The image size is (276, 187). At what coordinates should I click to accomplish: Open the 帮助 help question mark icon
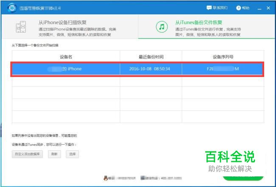(238, 8)
